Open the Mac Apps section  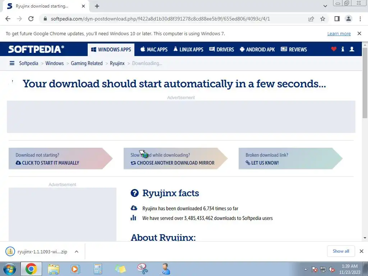154,50
